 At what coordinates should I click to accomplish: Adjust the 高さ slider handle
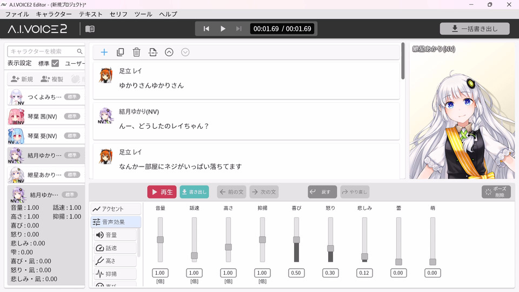coord(228,247)
